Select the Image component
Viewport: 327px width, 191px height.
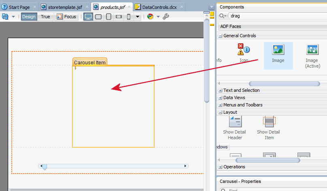278,55
